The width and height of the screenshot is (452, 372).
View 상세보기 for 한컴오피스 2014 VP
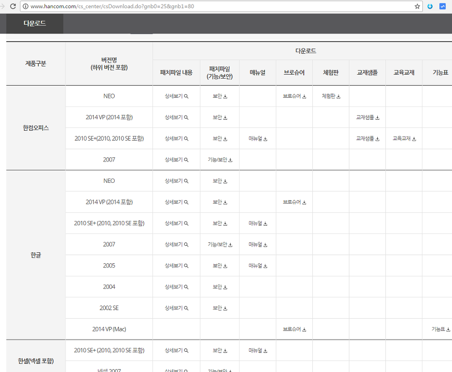(176, 117)
